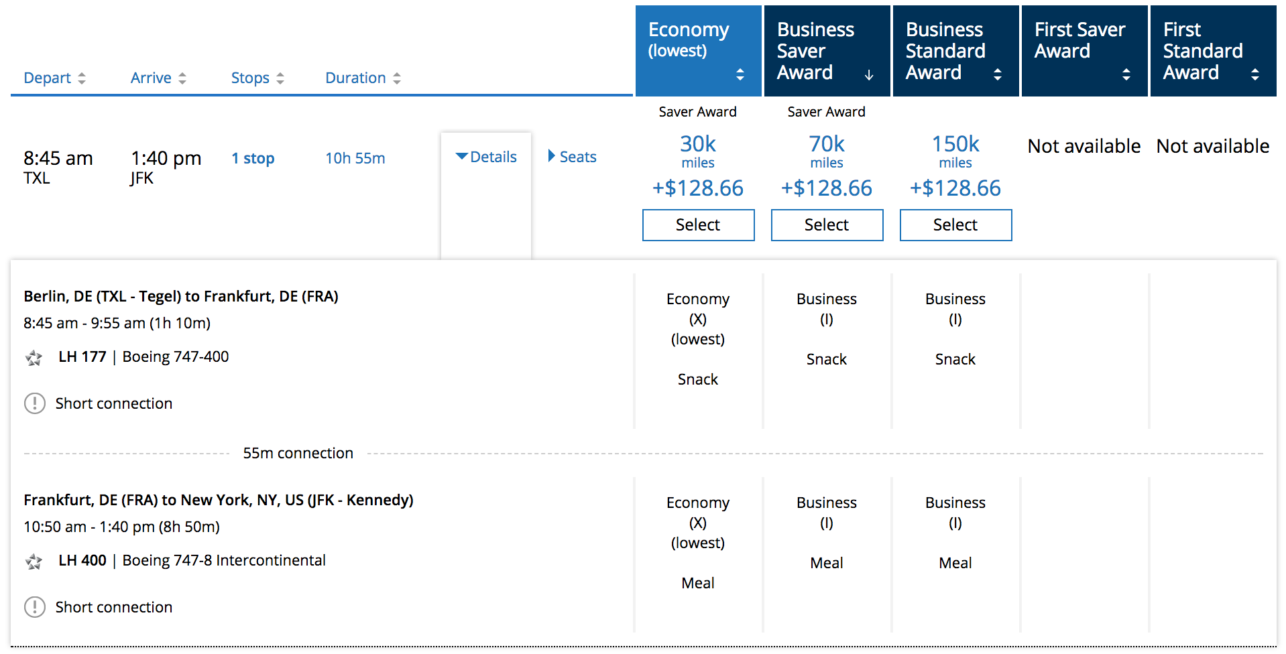Click the short connection warning icon under LH 177

35,403
